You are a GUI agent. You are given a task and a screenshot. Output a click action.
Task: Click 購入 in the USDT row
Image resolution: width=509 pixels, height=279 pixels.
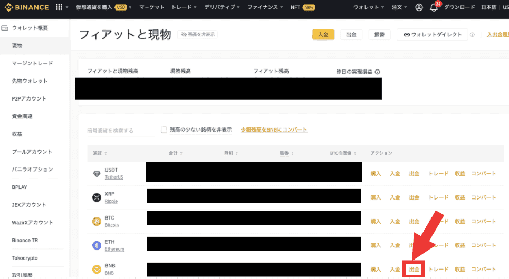(x=376, y=173)
